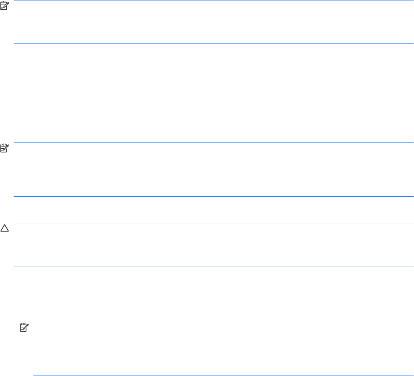The height and width of the screenshot is (376, 414).
Task: Click blank space between caution and indented note
Action: point(213,294)
